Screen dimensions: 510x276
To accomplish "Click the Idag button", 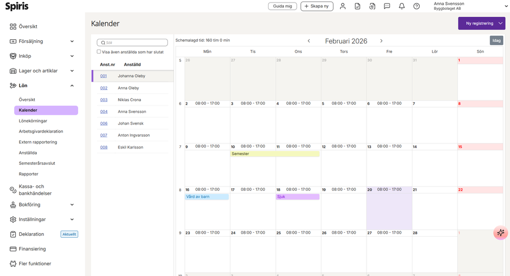I will (496, 40).
